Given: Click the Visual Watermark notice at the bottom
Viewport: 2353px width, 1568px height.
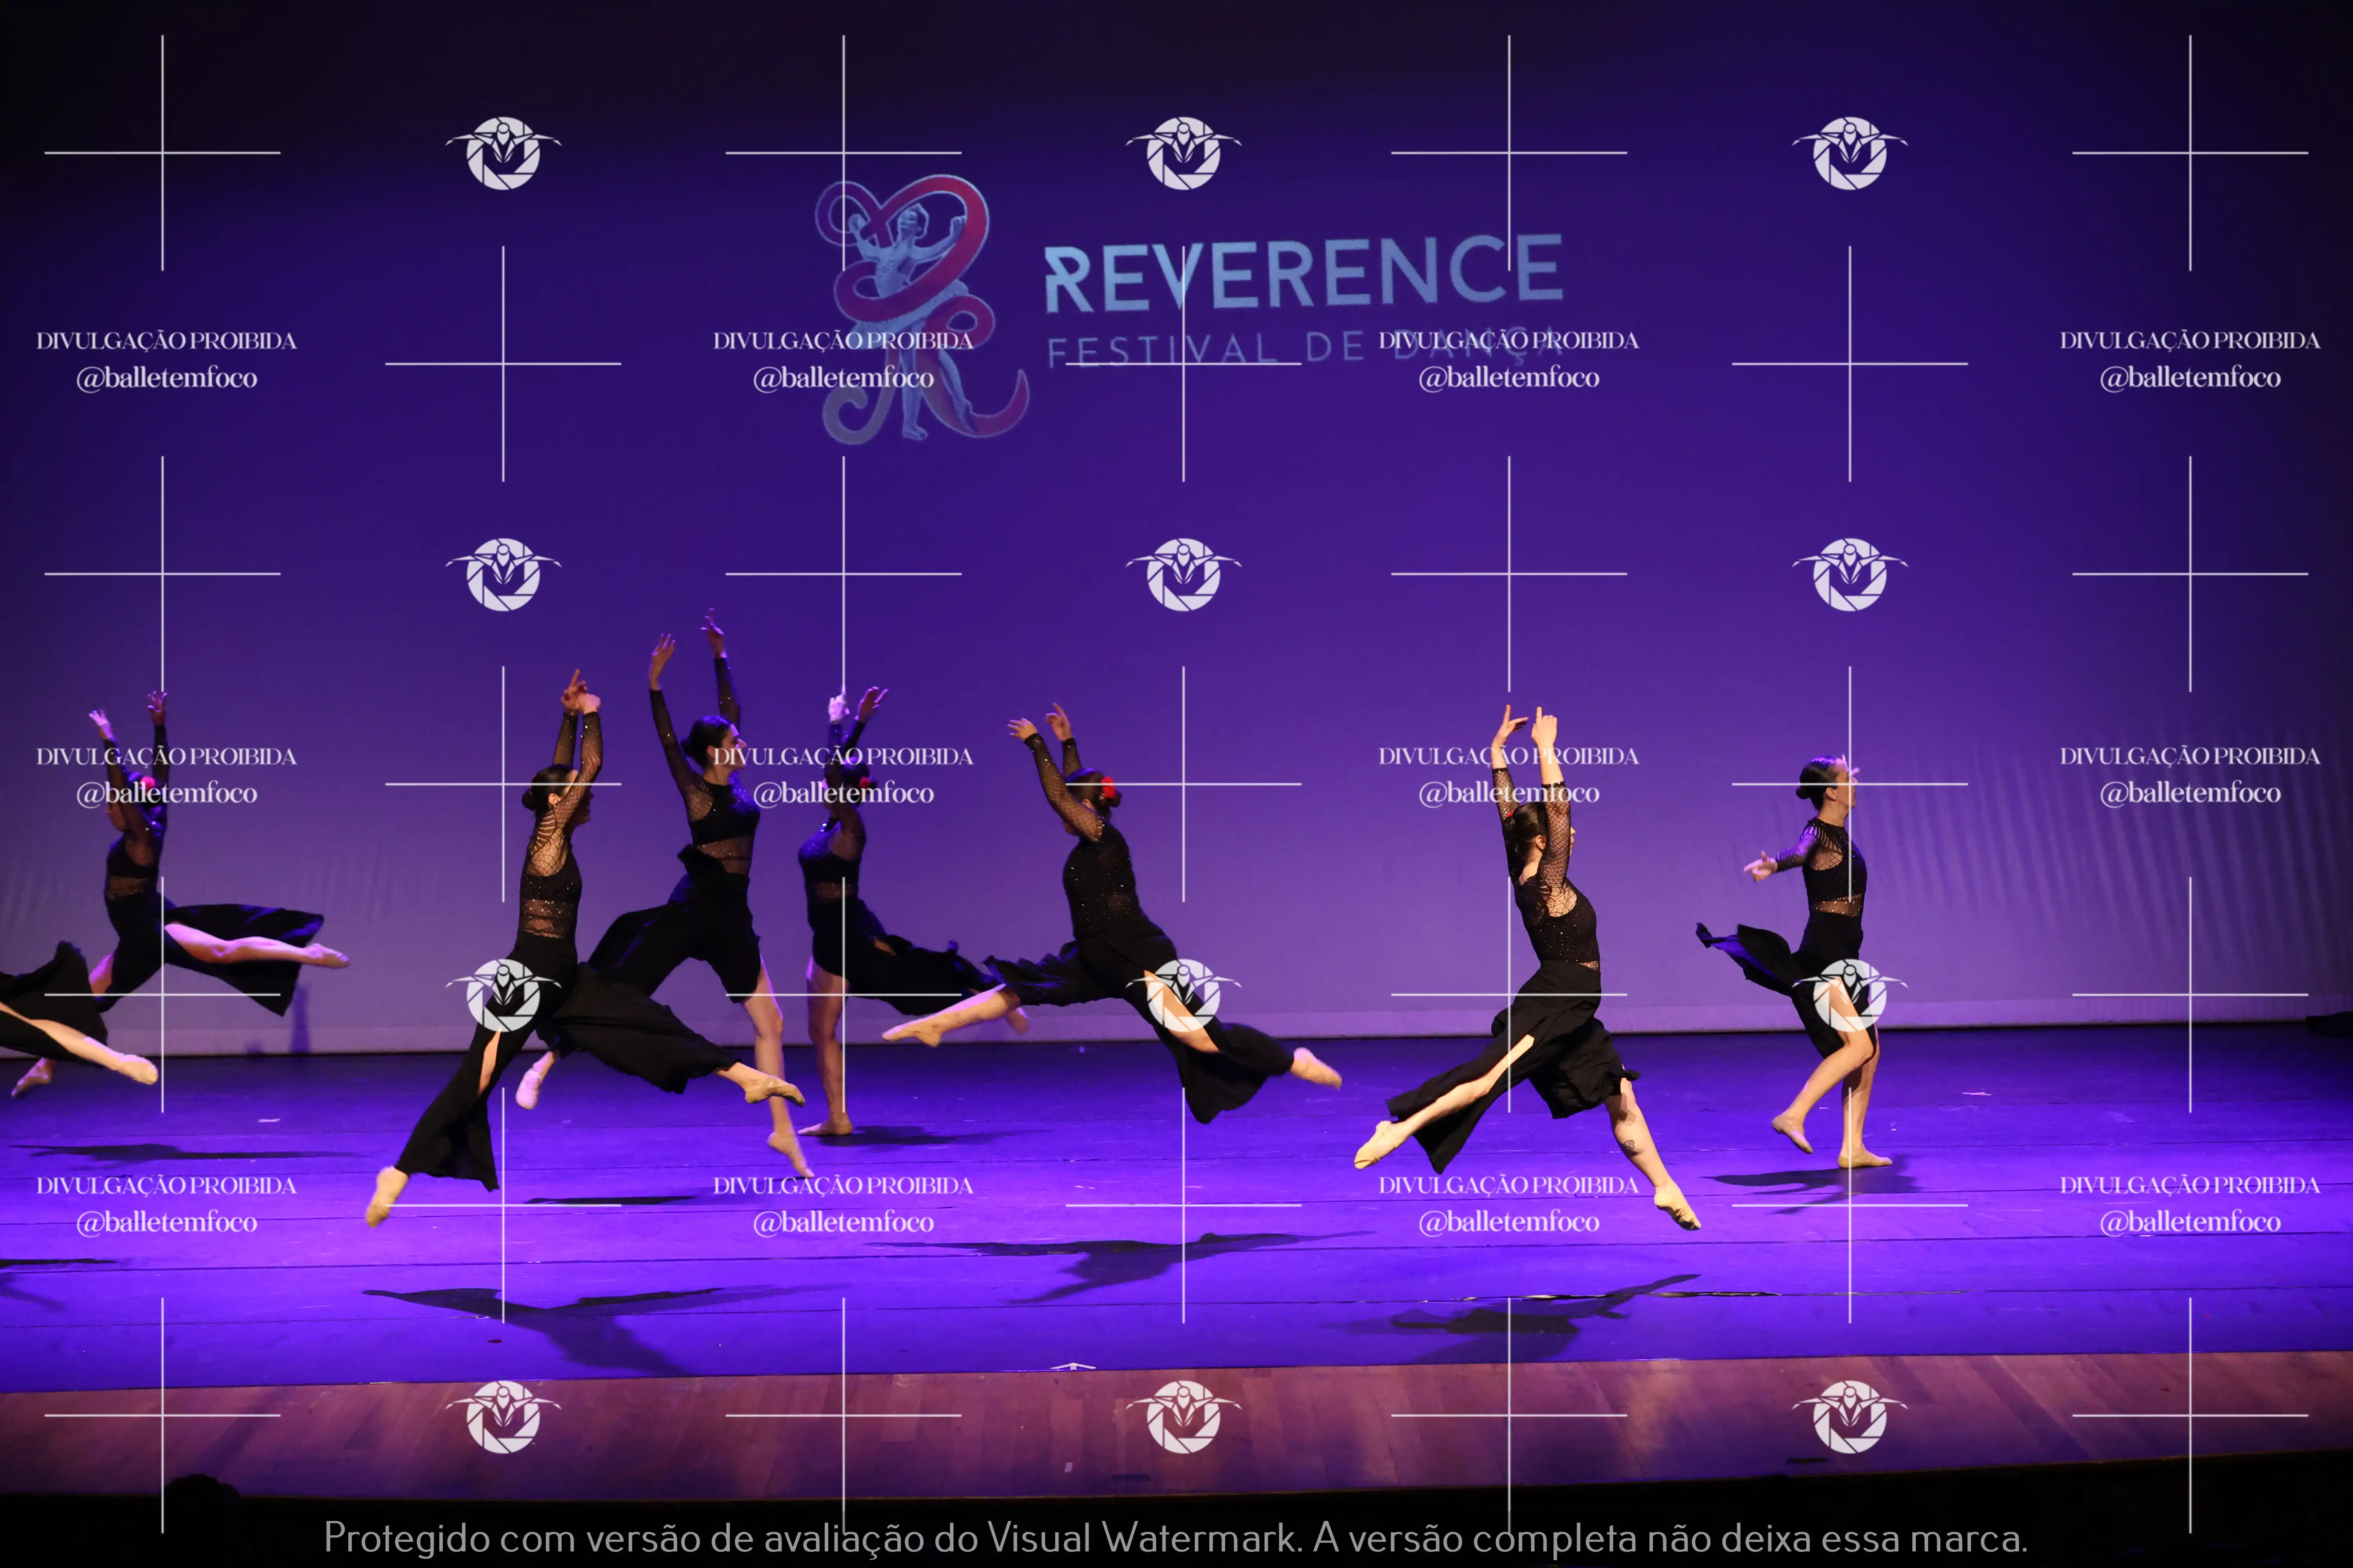Looking at the screenshot, I should click(1175, 1537).
